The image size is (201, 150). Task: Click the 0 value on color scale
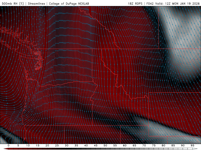(9, 145)
